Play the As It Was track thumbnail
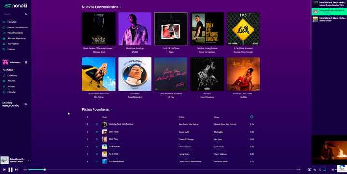Image resolution: width=347 pixels, height=174 pixels. pos(105,154)
